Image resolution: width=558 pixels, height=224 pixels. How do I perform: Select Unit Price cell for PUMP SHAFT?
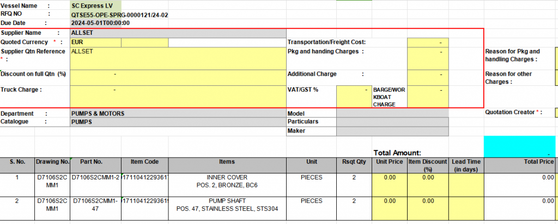coord(389,208)
